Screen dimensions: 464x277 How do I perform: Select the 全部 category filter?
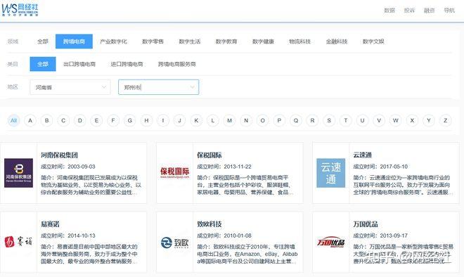[x=43, y=64]
